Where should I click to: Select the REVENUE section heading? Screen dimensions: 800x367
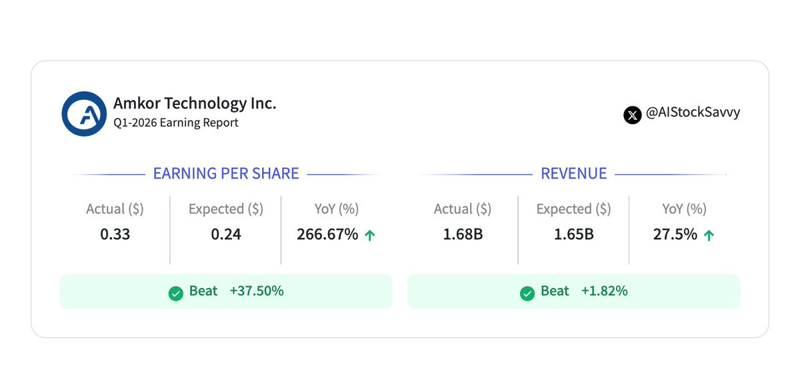[x=574, y=174]
